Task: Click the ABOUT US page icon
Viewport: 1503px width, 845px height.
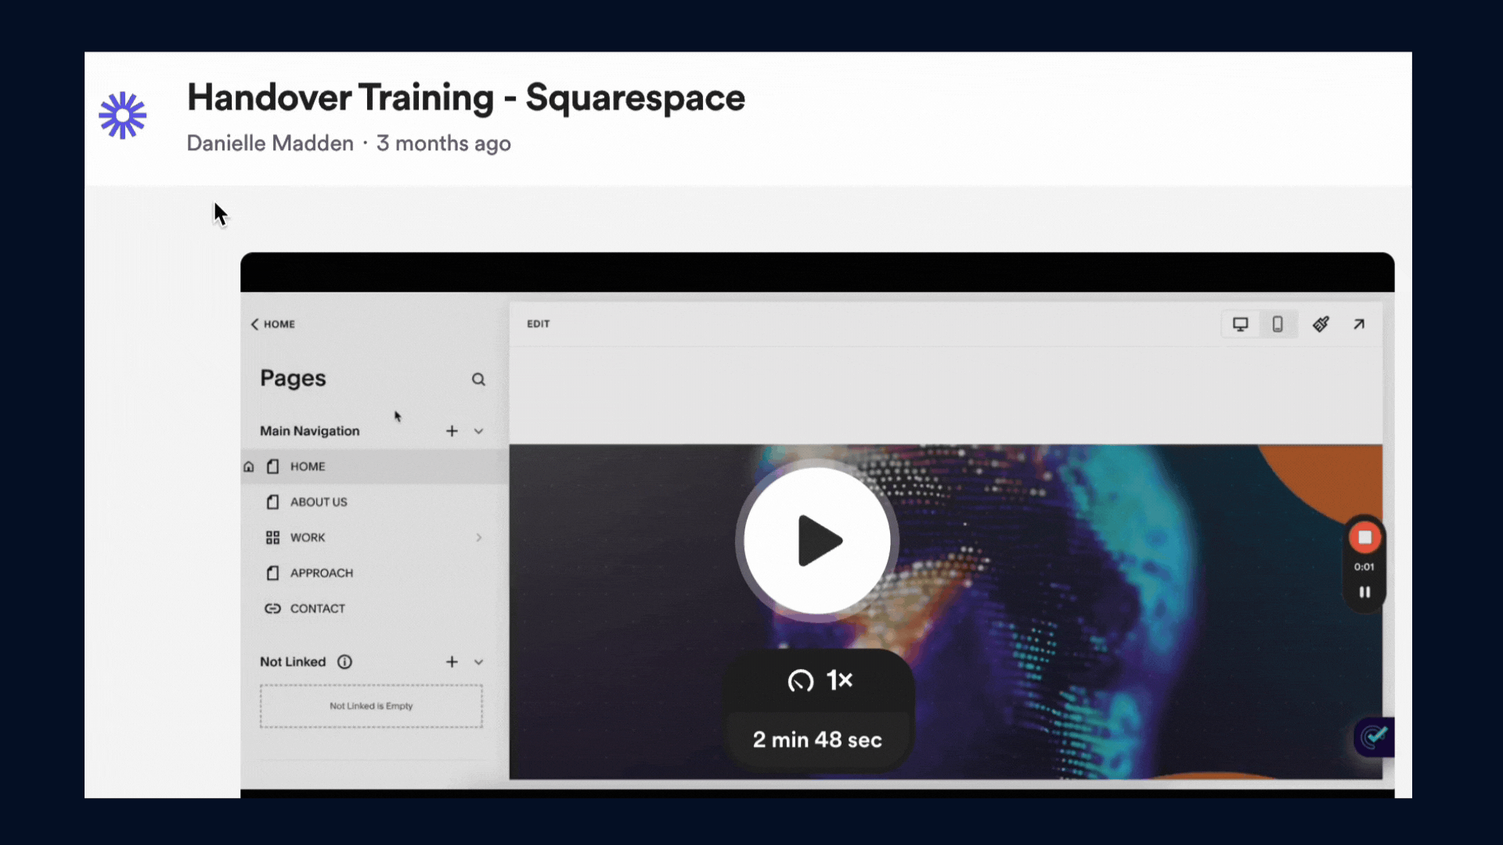Action: [272, 502]
